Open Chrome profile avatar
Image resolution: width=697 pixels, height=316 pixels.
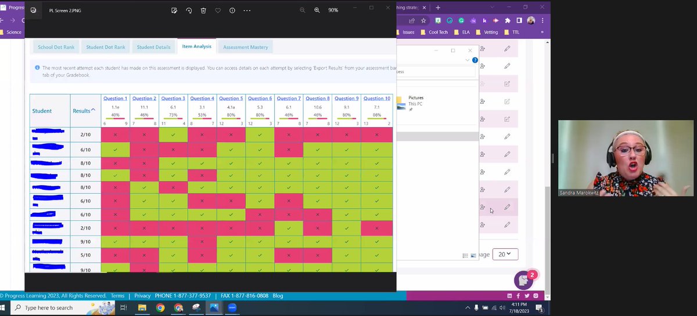pos(531,20)
